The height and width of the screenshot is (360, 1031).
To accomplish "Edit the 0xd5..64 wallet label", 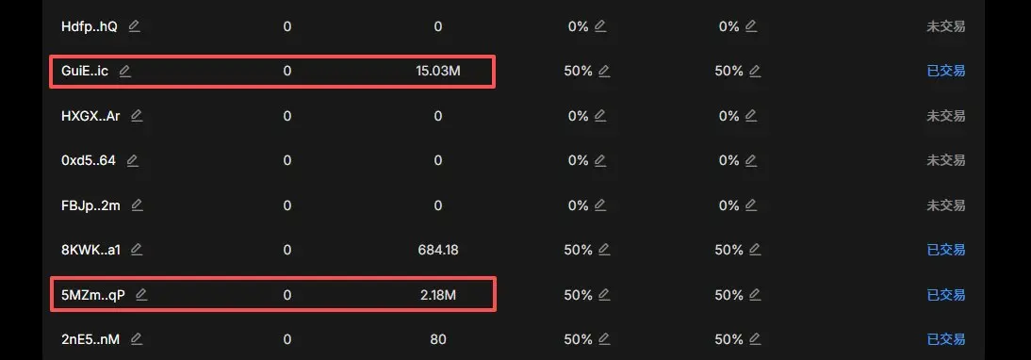I will point(132,160).
